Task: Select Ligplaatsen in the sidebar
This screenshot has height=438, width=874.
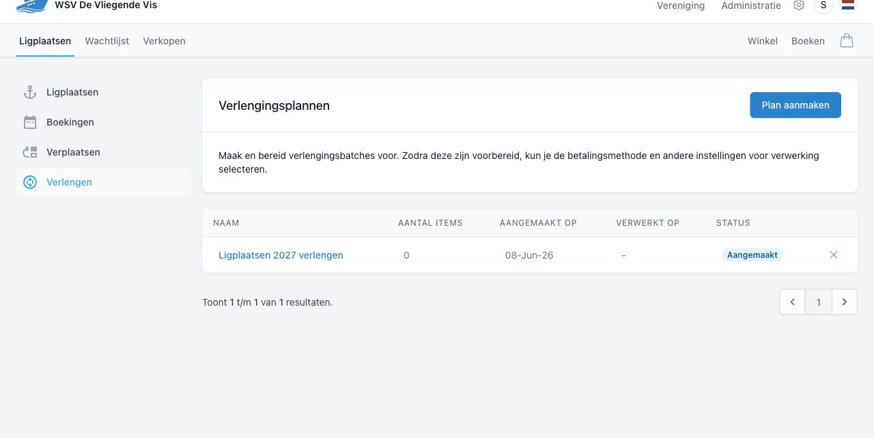Action: pos(104,92)
